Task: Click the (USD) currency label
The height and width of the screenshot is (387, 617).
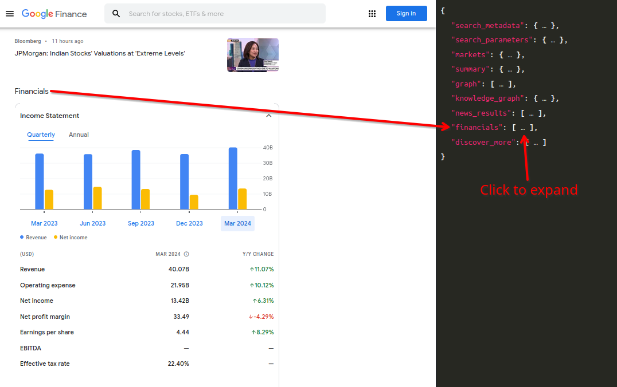Action: pyautogui.click(x=27, y=254)
